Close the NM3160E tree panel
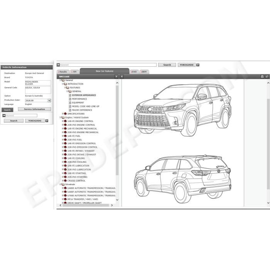 (x=116, y=76)
